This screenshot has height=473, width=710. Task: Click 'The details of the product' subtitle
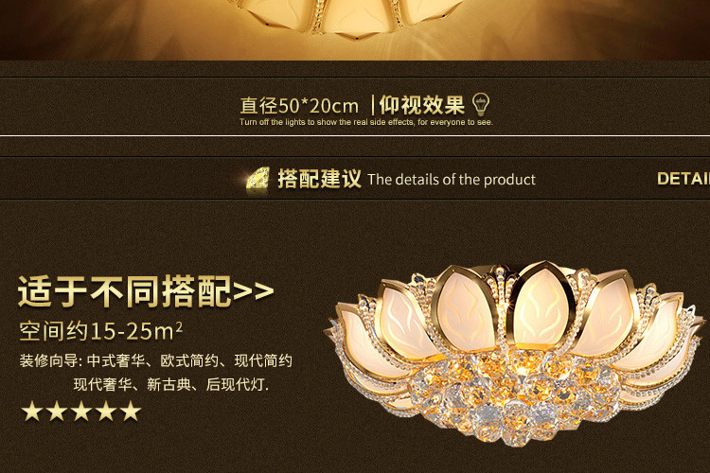tap(452, 180)
